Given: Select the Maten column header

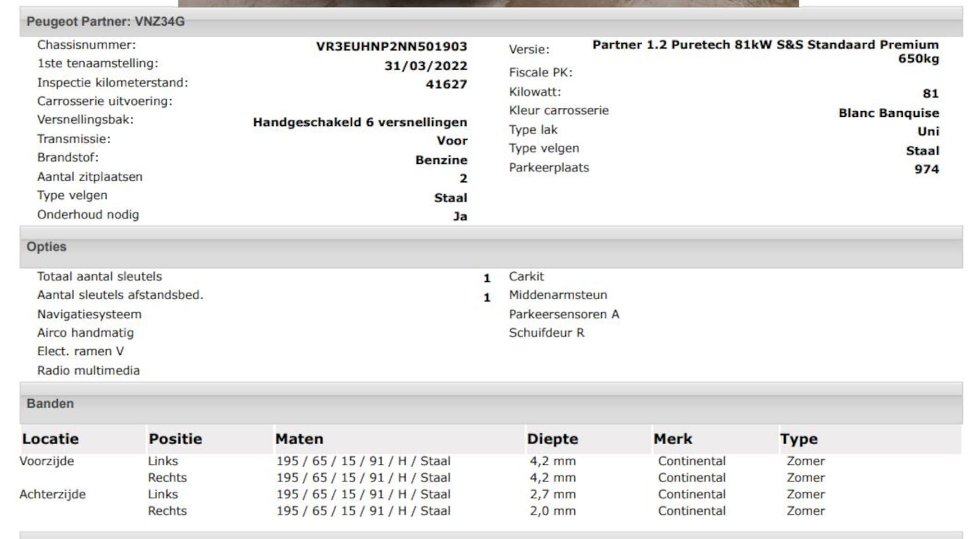Looking at the screenshot, I should point(299,439).
